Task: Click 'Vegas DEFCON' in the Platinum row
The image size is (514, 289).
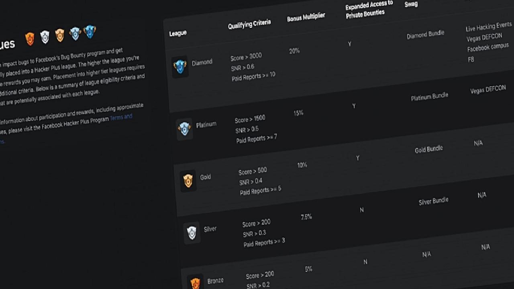Action: (488, 90)
